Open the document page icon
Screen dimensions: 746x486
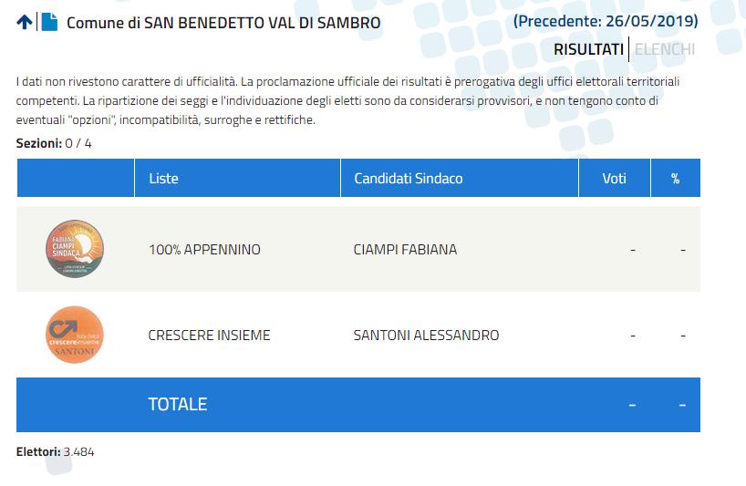pyautogui.click(x=49, y=22)
